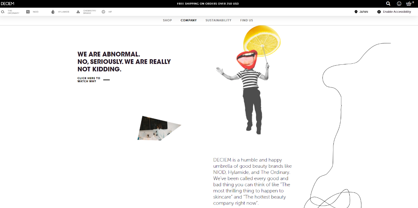Image resolution: width=418 pixels, height=208 pixels.
Task: Open the Company menu
Action: pyautogui.click(x=189, y=20)
